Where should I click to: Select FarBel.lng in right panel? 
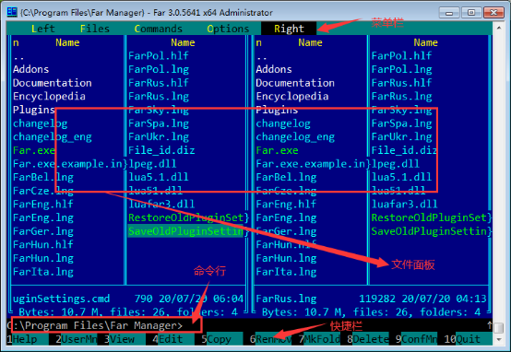286,177
